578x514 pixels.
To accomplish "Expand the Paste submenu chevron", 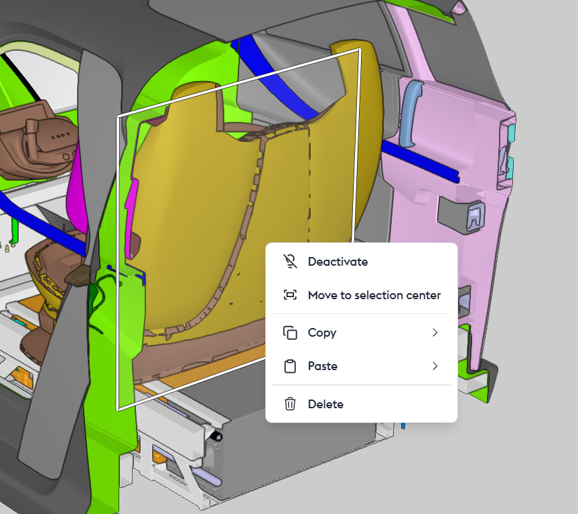I will (435, 366).
